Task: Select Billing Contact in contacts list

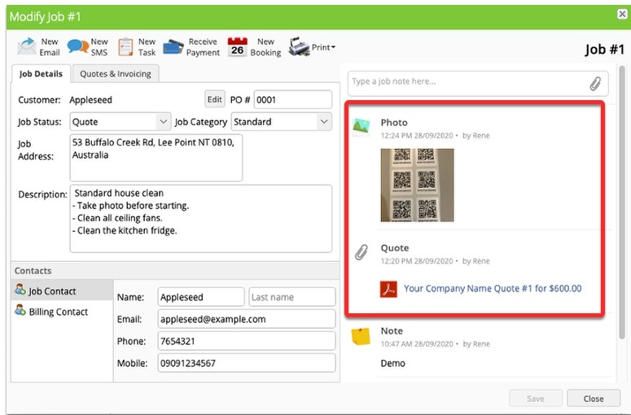Action: coord(62,312)
